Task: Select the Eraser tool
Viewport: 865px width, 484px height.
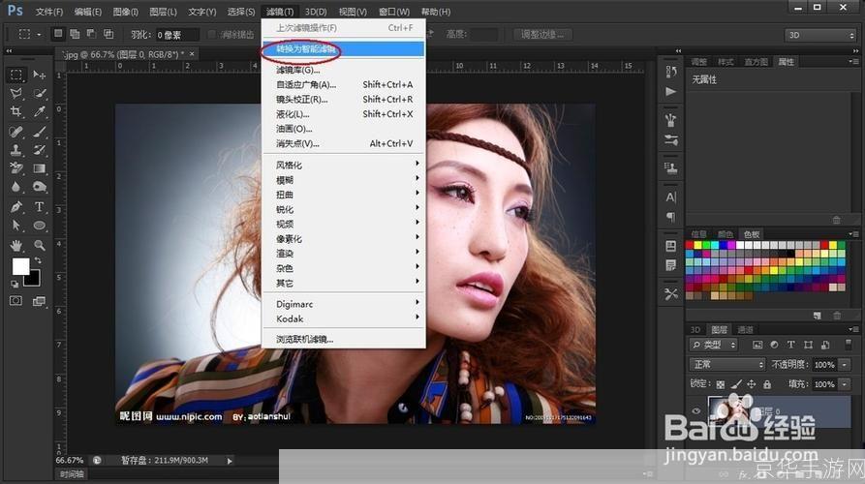Action: (16, 168)
